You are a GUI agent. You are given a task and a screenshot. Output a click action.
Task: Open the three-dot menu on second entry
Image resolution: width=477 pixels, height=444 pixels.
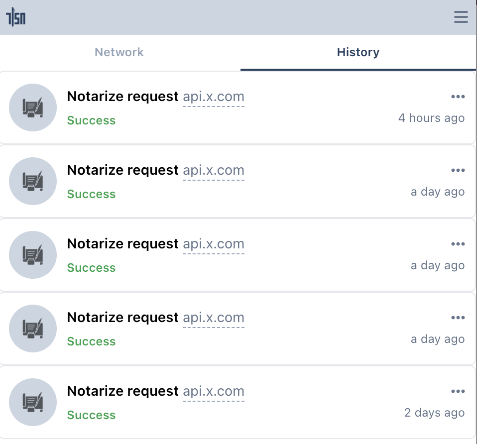click(458, 170)
